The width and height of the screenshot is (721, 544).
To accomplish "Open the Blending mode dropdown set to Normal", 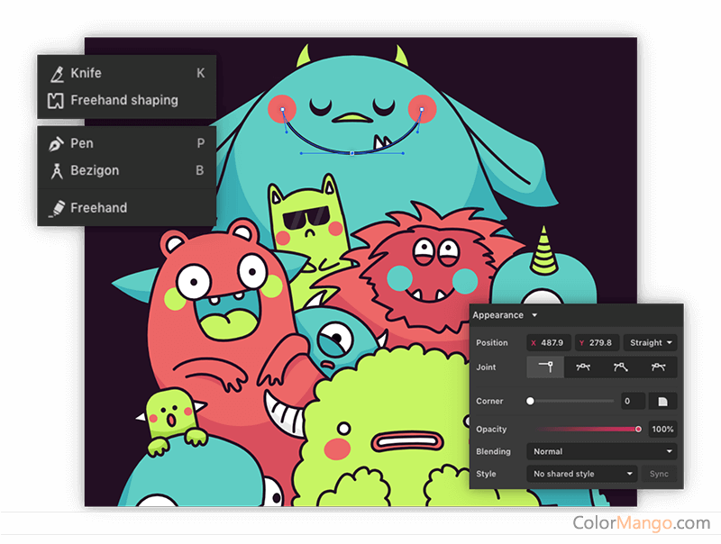I will [x=601, y=451].
